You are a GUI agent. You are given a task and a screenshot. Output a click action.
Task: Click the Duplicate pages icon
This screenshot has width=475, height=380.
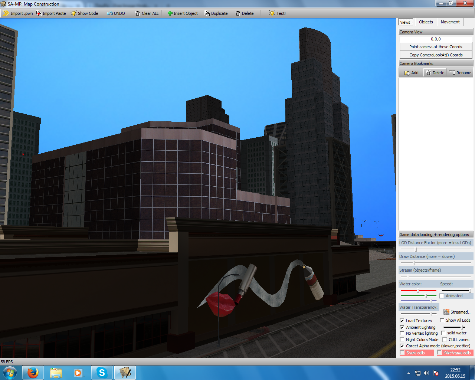[207, 13]
